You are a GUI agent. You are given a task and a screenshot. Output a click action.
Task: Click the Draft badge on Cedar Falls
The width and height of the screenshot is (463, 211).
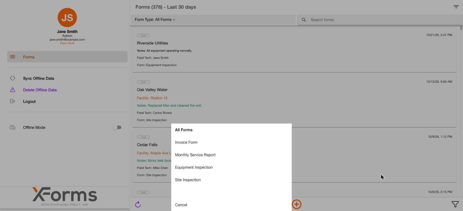pyautogui.click(x=143, y=137)
